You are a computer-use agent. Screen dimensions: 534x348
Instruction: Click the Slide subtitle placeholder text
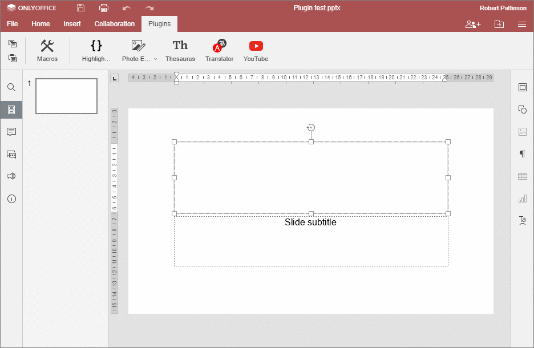[310, 222]
